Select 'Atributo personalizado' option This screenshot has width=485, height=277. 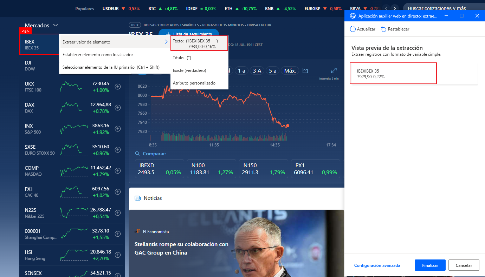(200, 83)
